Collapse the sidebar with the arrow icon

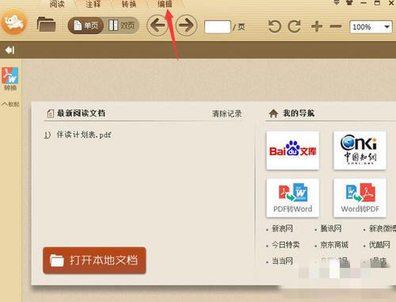(x=10, y=50)
